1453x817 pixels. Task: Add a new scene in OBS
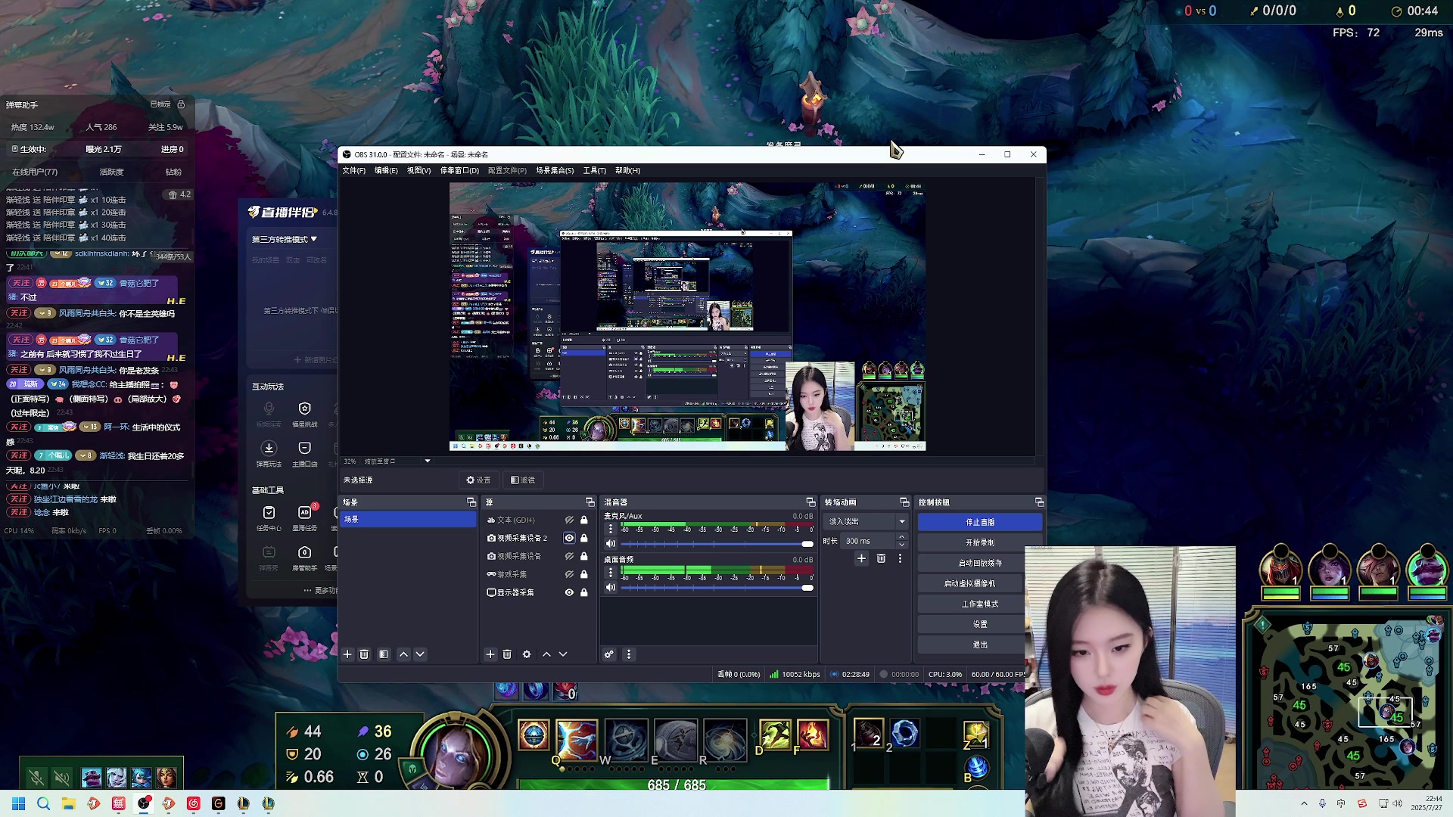pyautogui.click(x=347, y=654)
